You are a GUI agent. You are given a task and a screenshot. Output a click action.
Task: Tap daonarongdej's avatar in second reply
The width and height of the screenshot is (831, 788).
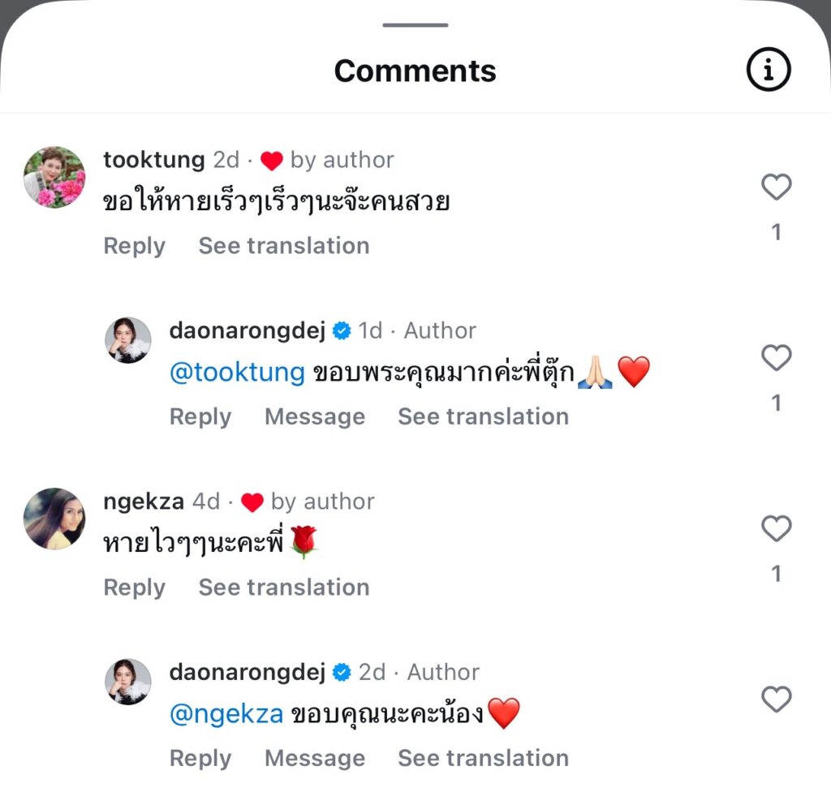(128, 682)
